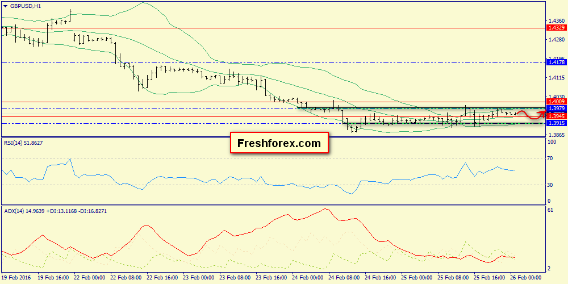Select the 1.3915 blue price label
568x284 pixels.
point(556,123)
